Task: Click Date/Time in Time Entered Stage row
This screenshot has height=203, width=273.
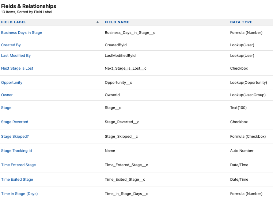Action: coord(239,165)
